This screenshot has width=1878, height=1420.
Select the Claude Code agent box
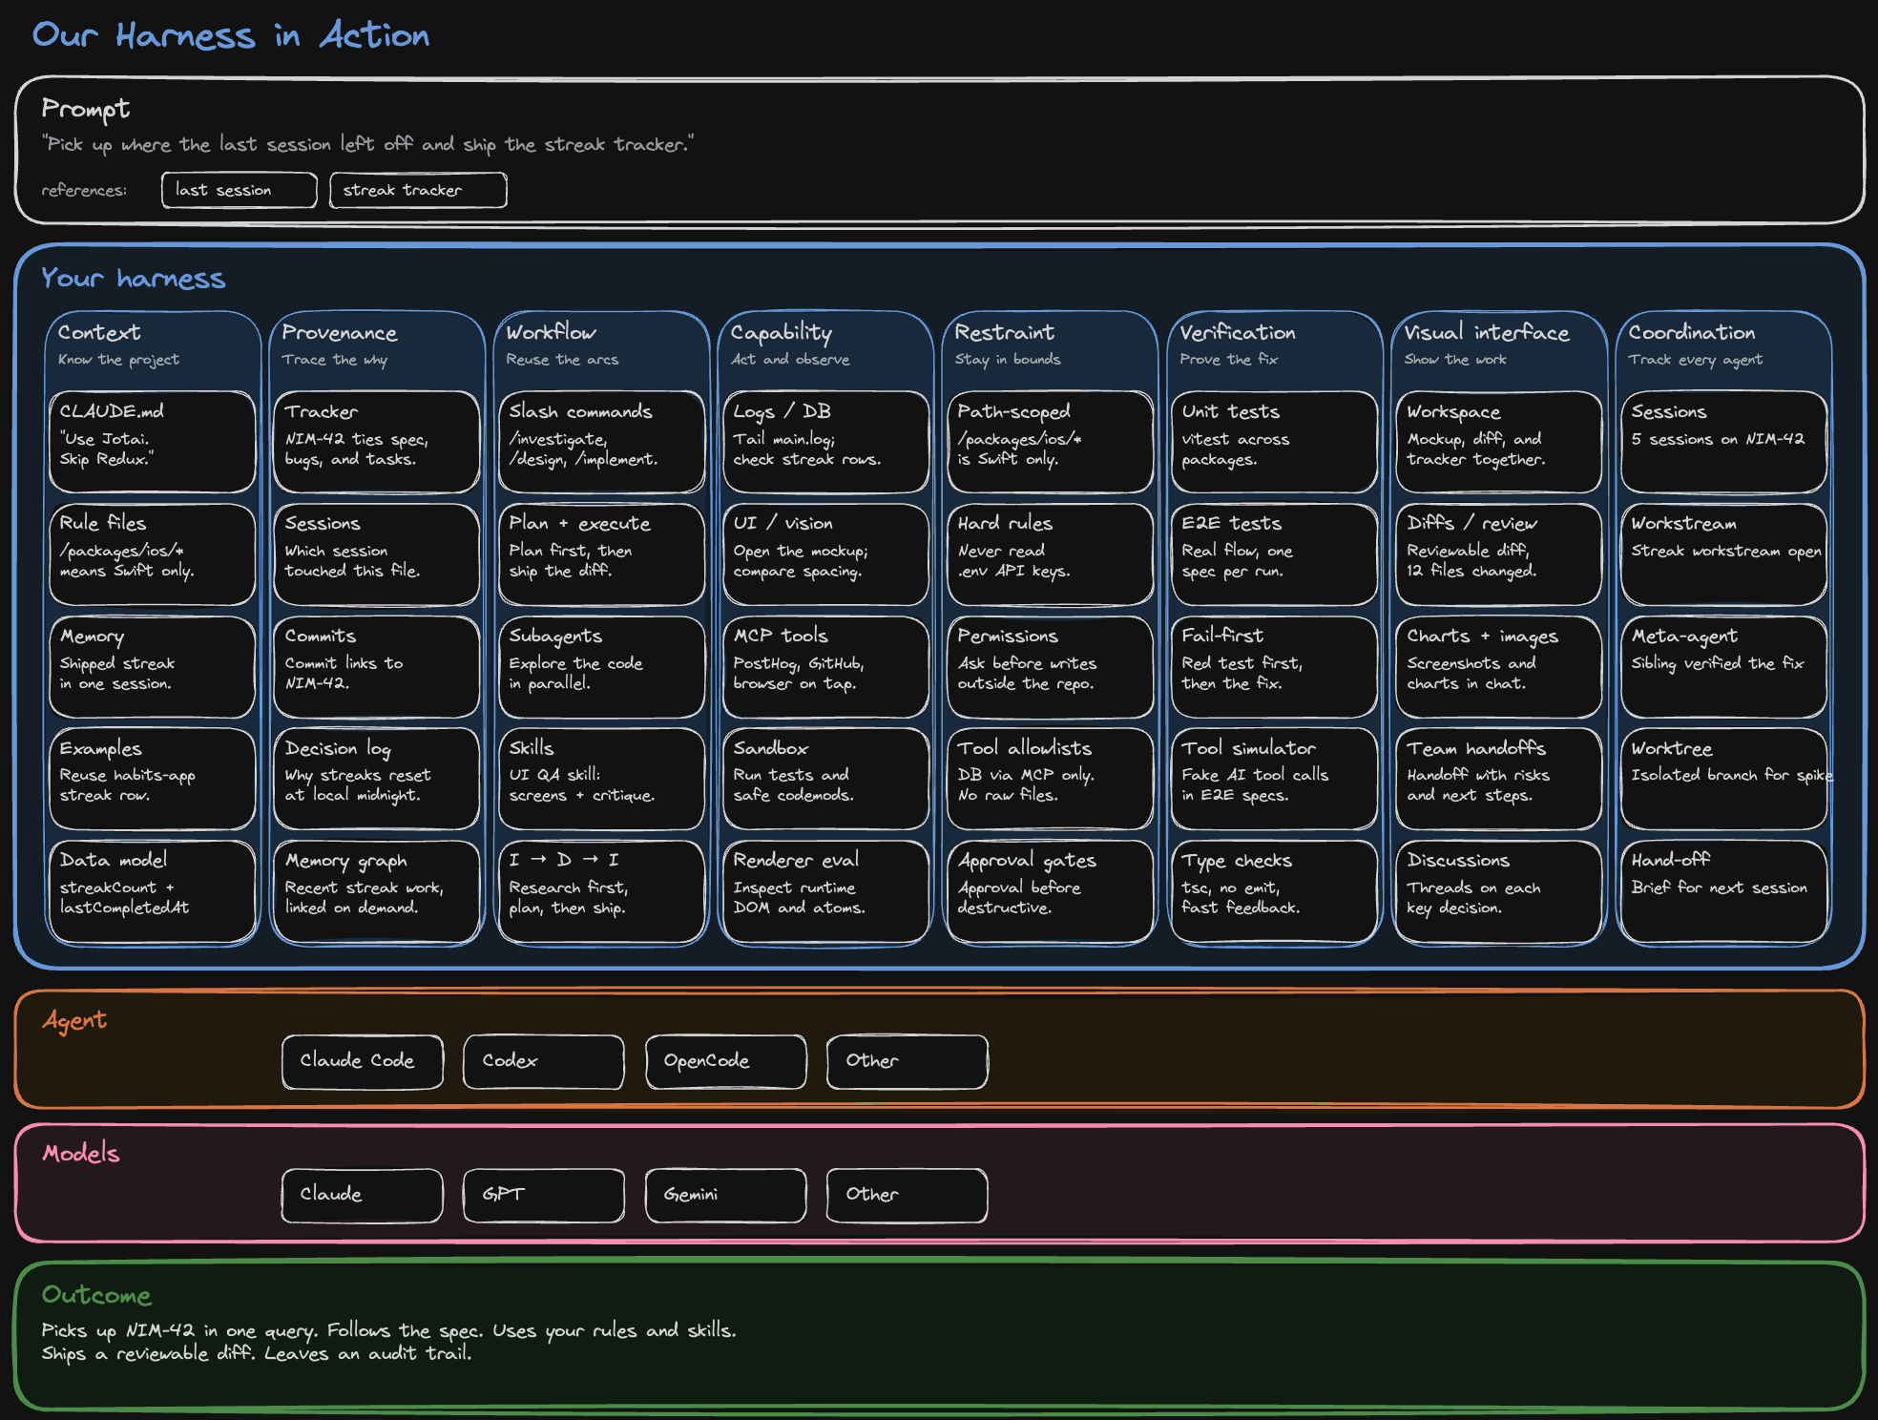coord(363,1061)
